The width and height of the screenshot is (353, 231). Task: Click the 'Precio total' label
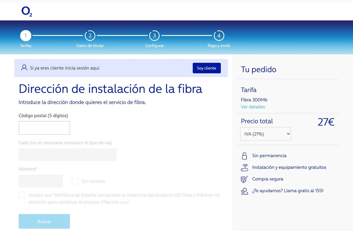pos(257,121)
